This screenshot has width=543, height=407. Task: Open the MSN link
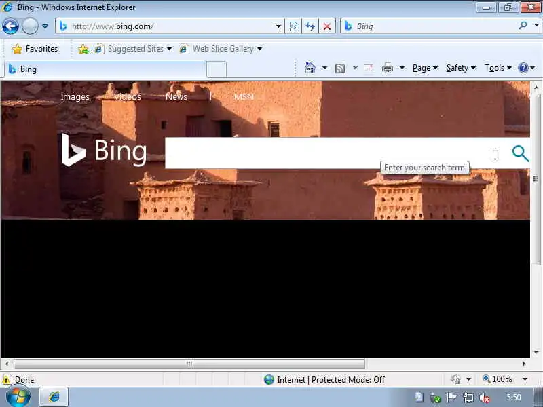pos(244,97)
